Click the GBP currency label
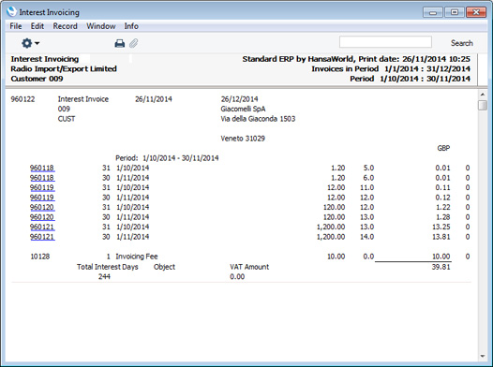The height and width of the screenshot is (367, 493). click(443, 148)
